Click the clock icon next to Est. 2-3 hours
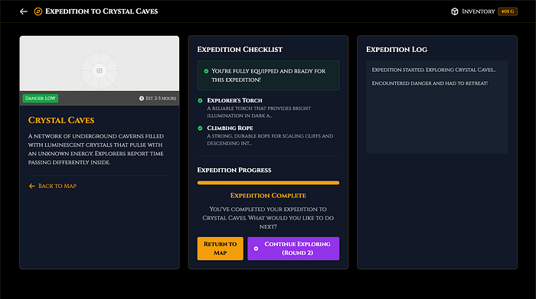The width and height of the screenshot is (536, 299). tap(142, 99)
